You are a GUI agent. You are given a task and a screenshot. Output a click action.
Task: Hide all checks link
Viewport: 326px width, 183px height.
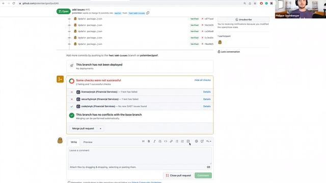point(203,80)
